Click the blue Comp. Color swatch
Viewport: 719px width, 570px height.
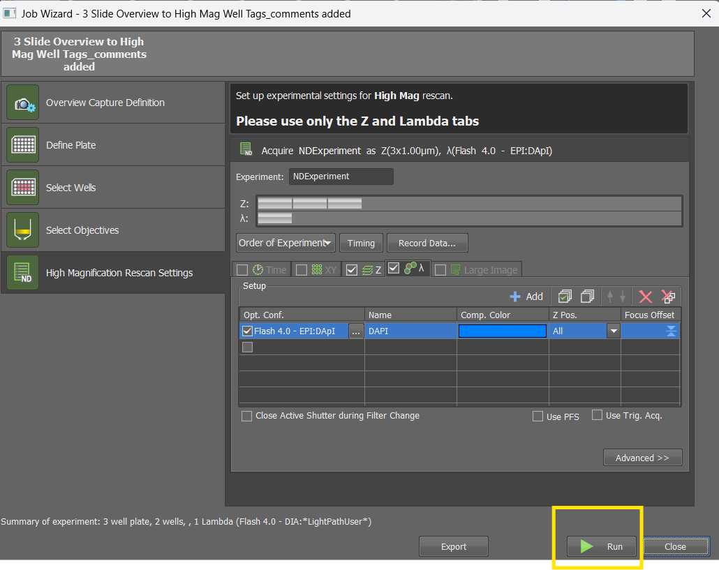pyautogui.click(x=502, y=331)
